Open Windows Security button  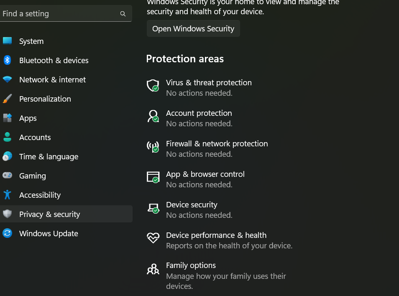pyautogui.click(x=193, y=28)
